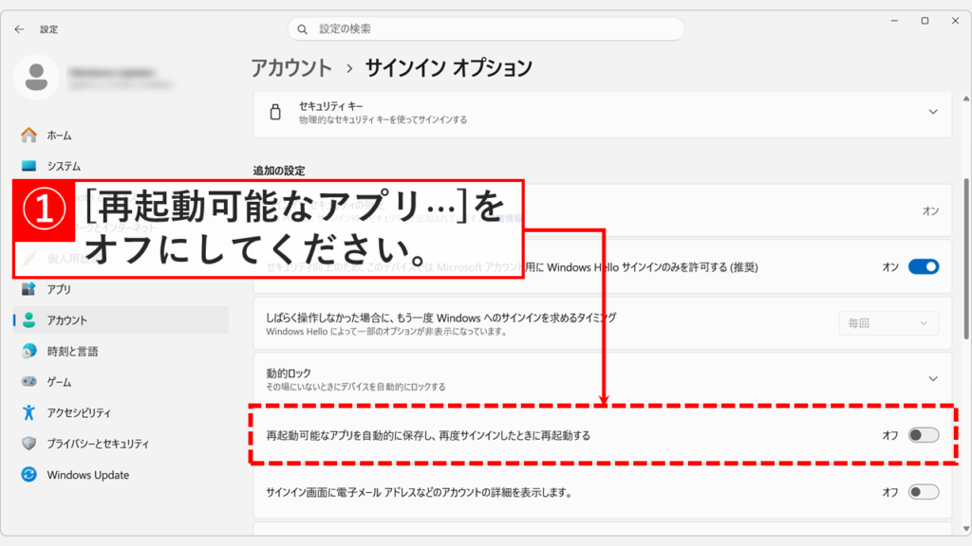Image resolution: width=972 pixels, height=546 pixels.
Task: Click the 設定の検索 search field
Action: (486, 28)
